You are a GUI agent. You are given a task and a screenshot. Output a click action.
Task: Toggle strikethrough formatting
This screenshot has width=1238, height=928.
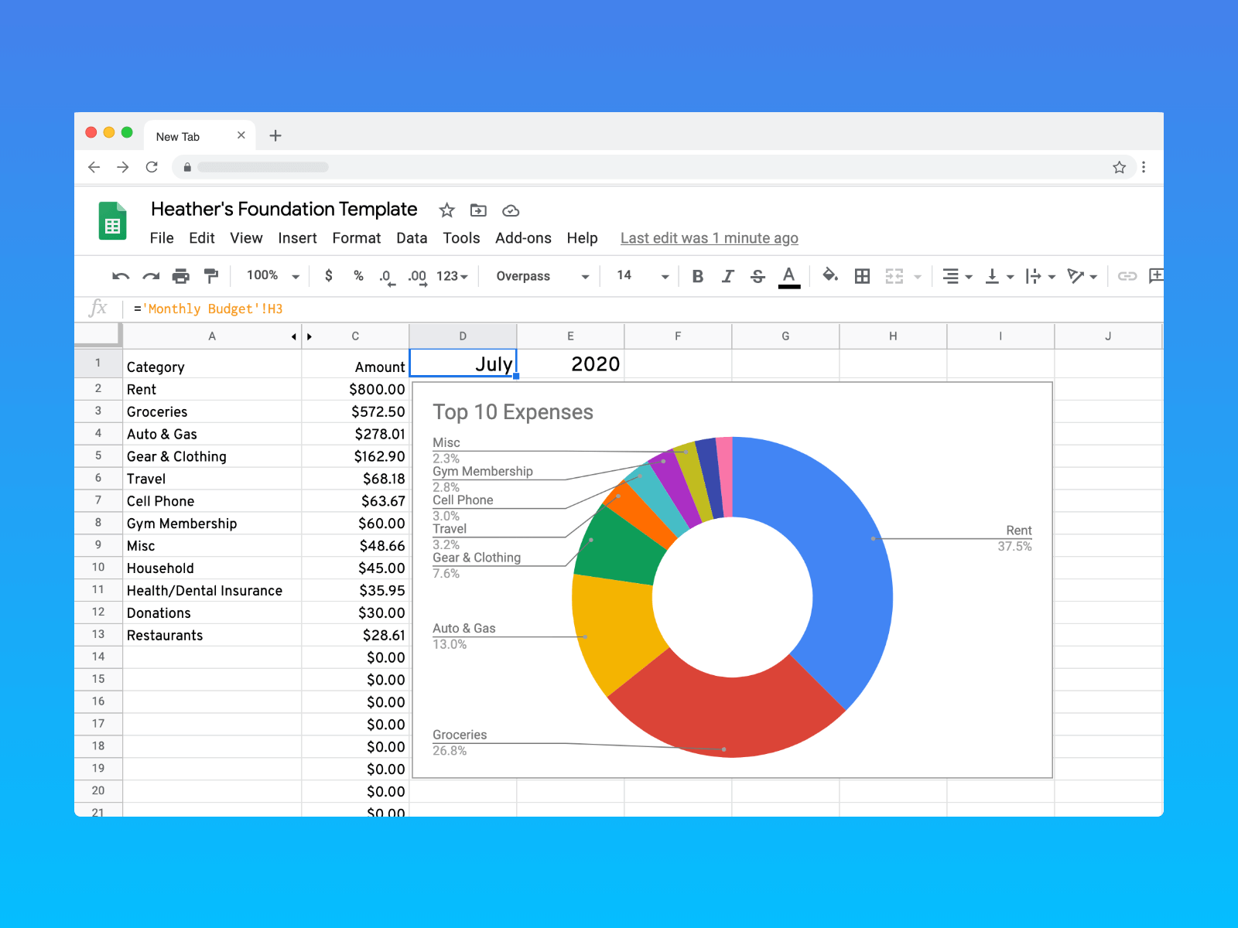tap(758, 275)
